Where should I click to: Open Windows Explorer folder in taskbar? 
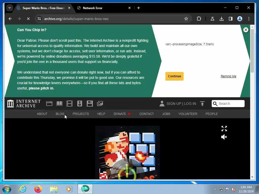(x=54, y=189)
